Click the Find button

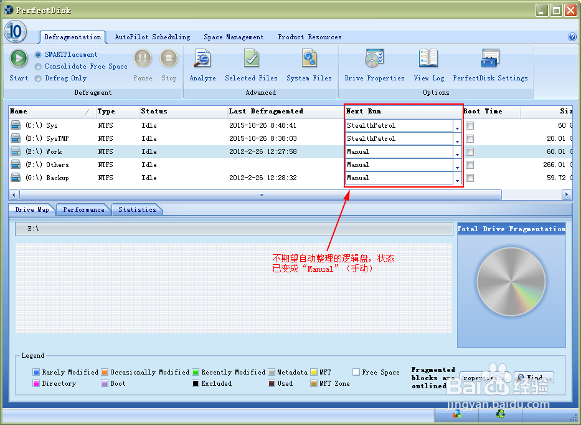point(534,378)
